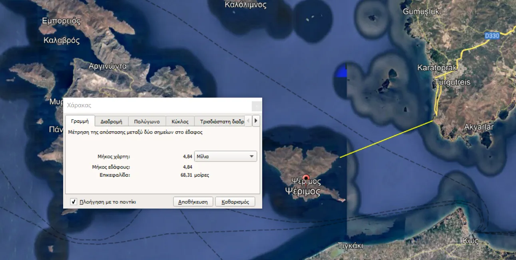
Task: Click the Τιγκάκι place label
Action: pos(350,246)
